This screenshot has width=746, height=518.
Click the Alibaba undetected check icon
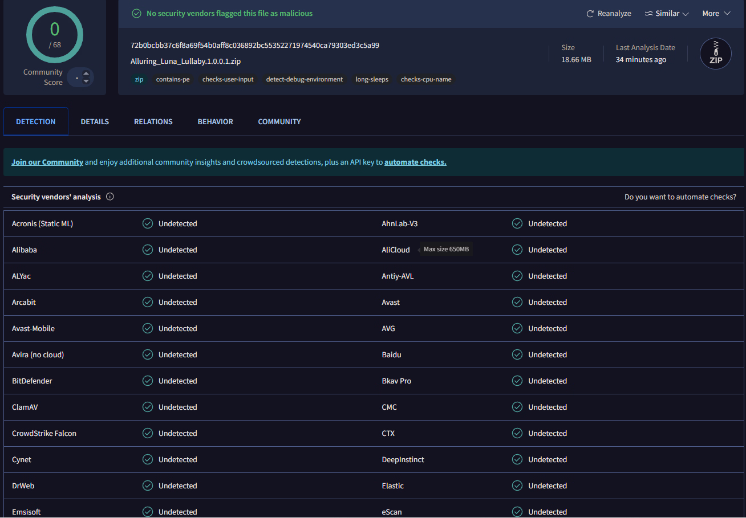(148, 250)
